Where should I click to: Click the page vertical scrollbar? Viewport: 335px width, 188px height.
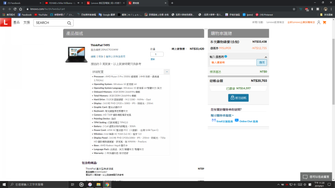coord(333,71)
